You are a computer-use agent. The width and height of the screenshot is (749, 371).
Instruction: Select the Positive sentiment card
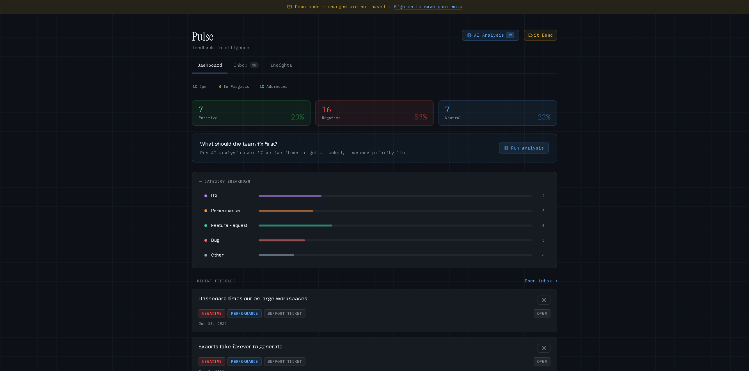[251, 113]
